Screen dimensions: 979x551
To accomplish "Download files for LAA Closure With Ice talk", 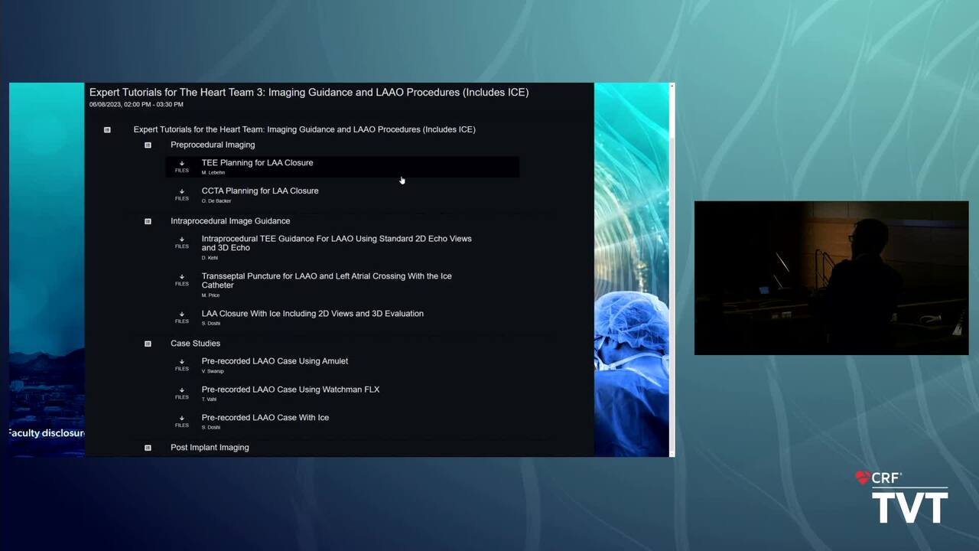I will click(x=181, y=318).
